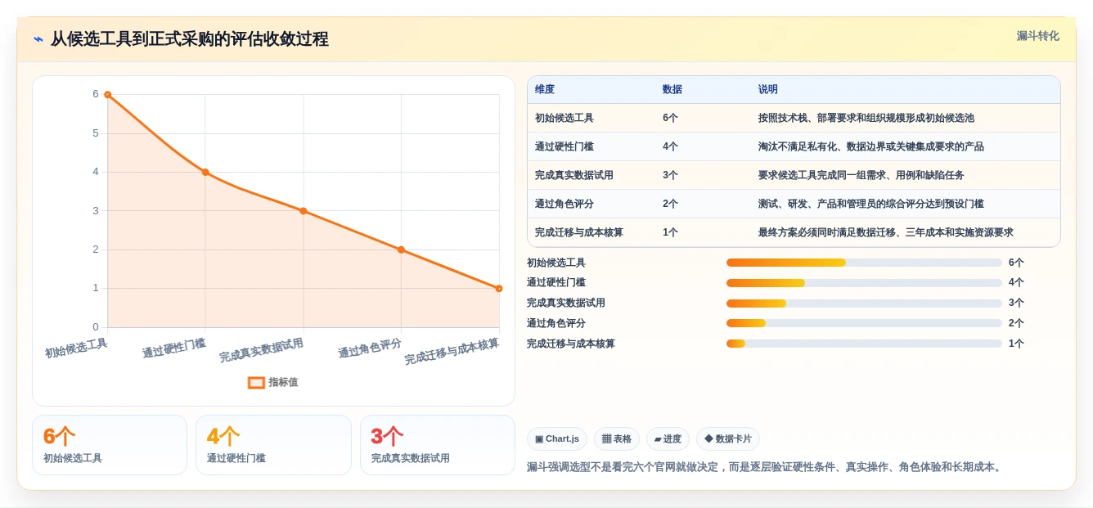Click x-axis label 初始候选工具
This screenshot has height=508, width=1093.
click(x=76, y=348)
